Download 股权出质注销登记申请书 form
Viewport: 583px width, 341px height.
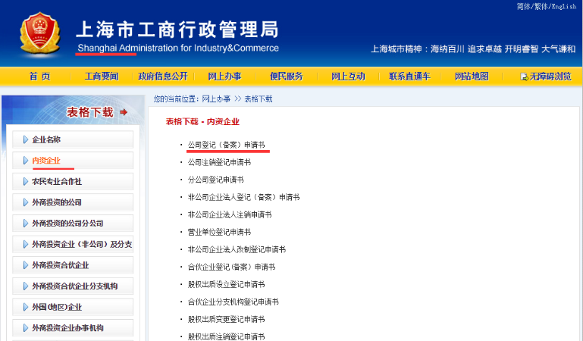227,336
